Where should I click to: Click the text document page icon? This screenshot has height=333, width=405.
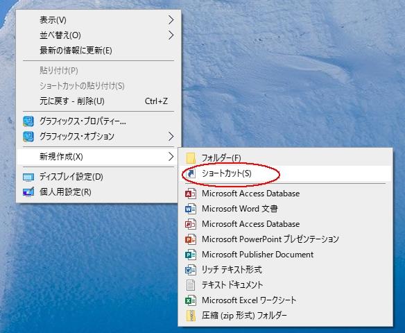(191, 285)
